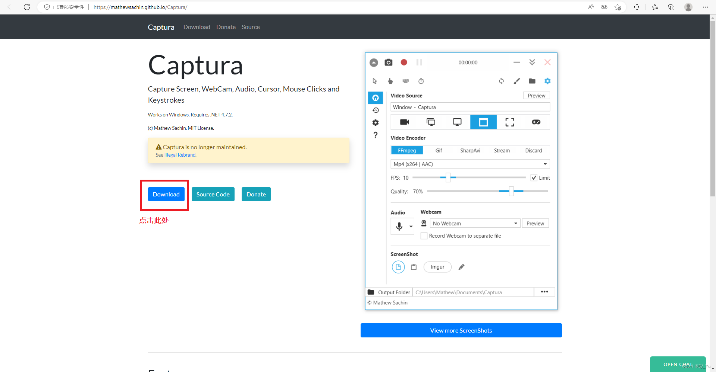Click the OPEN CHAT button
Screen dimensions: 716x372
tap(678, 364)
